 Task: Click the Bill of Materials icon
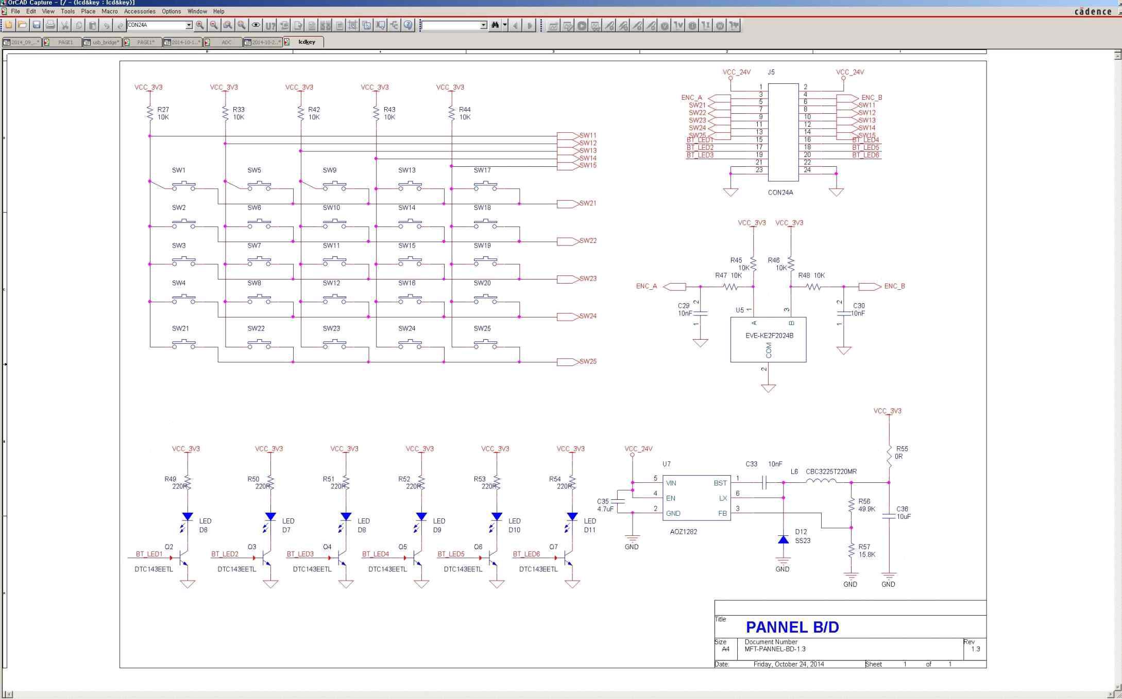click(339, 25)
